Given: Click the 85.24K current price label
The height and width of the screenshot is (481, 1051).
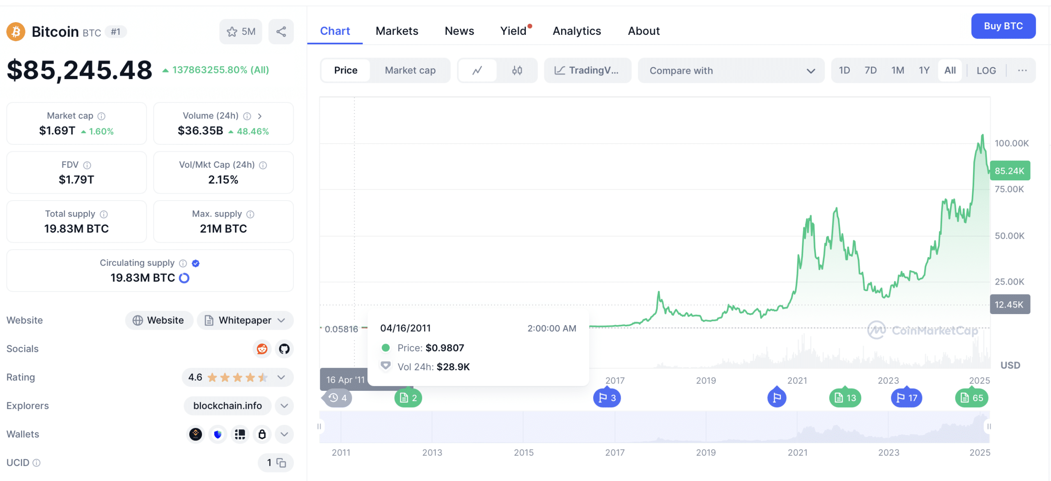Looking at the screenshot, I should [1010, 171].
